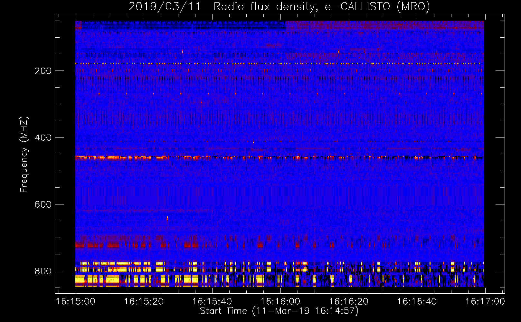521x322 pixels.
Task: Click the red interference band near 460 MHz
Action: coord(279,158)
